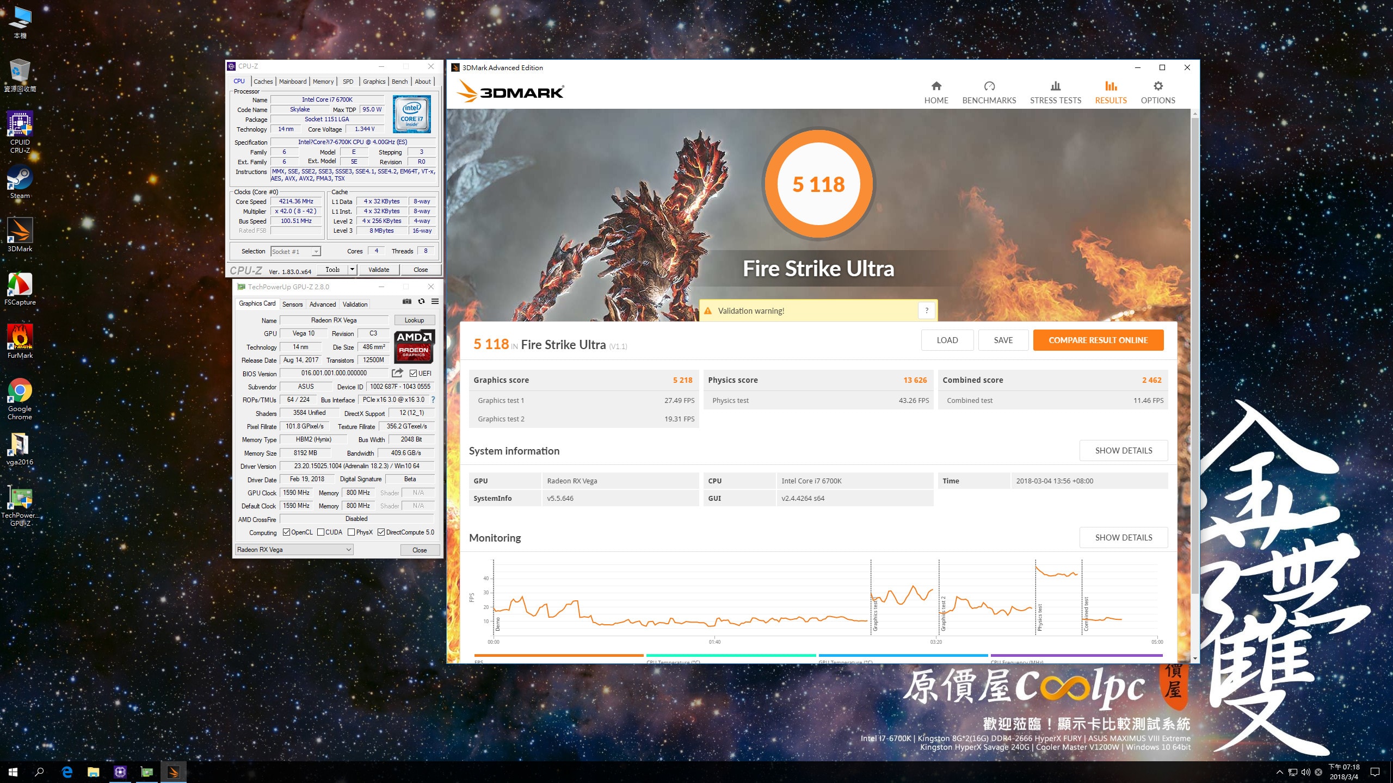Open the Bench tab in CPU-Z
Viewport: 1393px width, 783px height.
point(399,82)
